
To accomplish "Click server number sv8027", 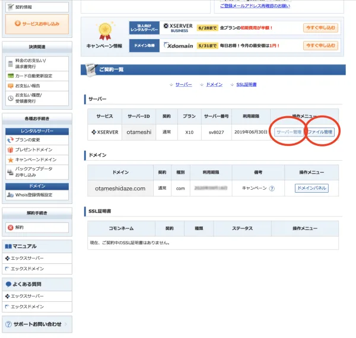I will (217, 132).
